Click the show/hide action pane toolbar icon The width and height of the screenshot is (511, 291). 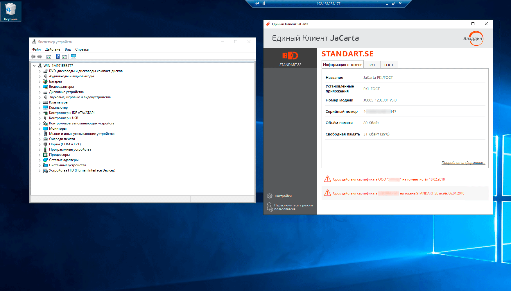point(64,56)
